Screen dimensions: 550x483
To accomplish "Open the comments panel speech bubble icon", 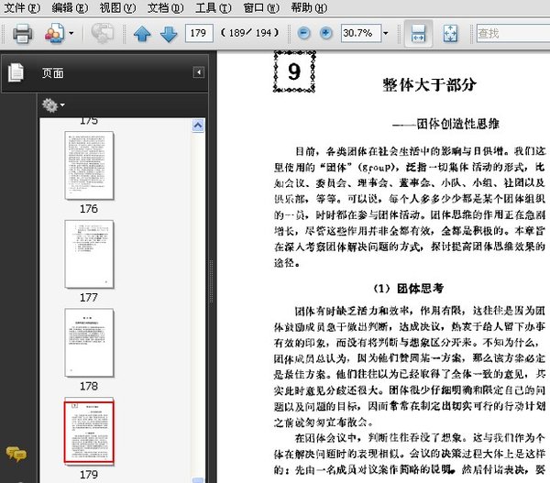I will (x=16, y=454).
